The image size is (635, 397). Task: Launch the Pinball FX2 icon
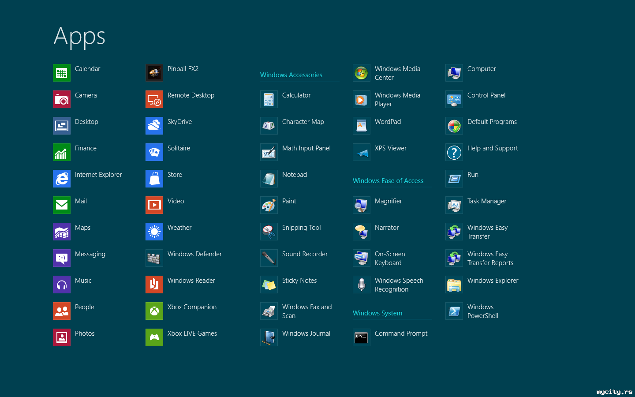coord(154,73)
